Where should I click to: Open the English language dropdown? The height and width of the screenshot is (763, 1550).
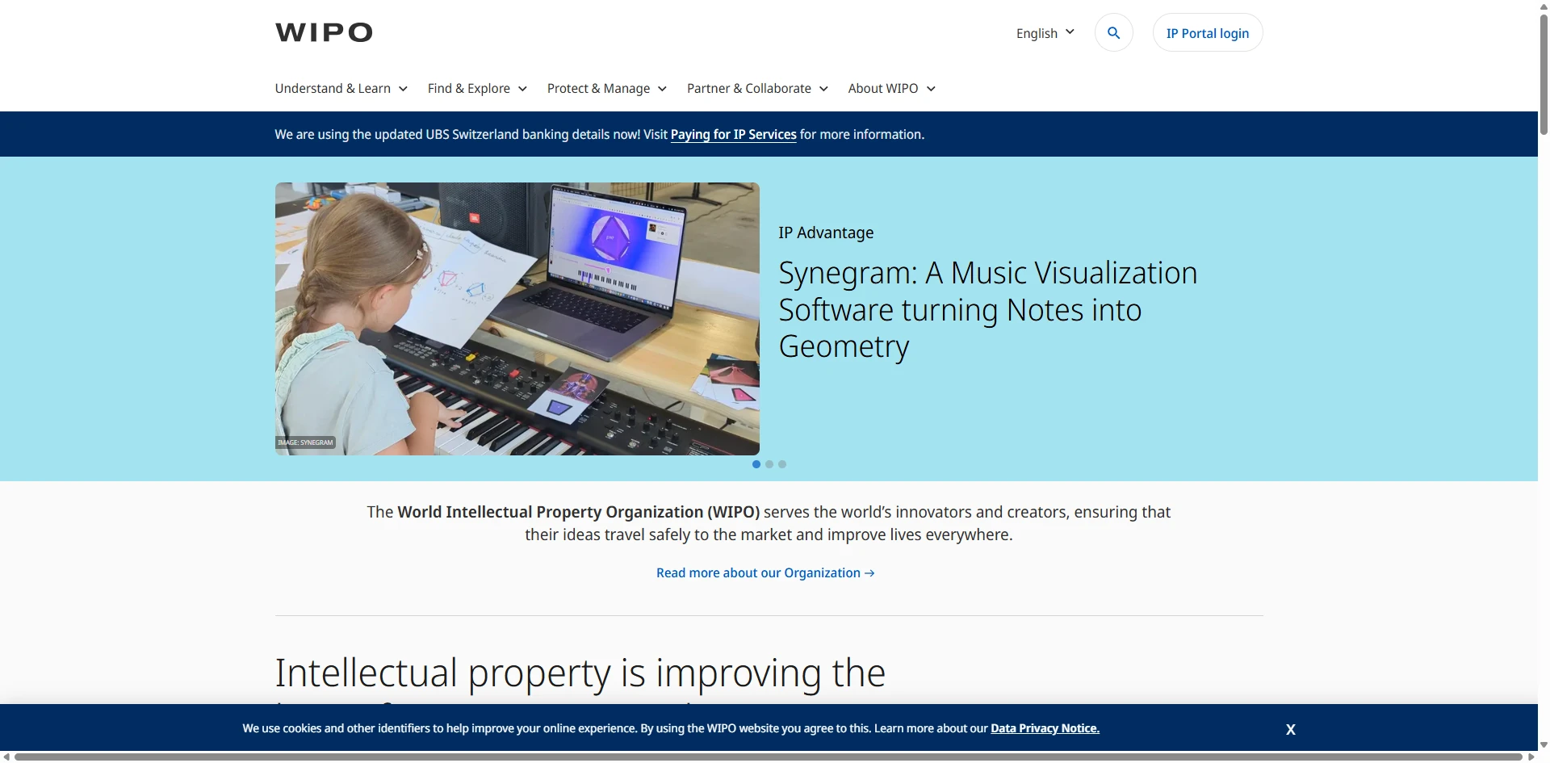click(1045, 33)
